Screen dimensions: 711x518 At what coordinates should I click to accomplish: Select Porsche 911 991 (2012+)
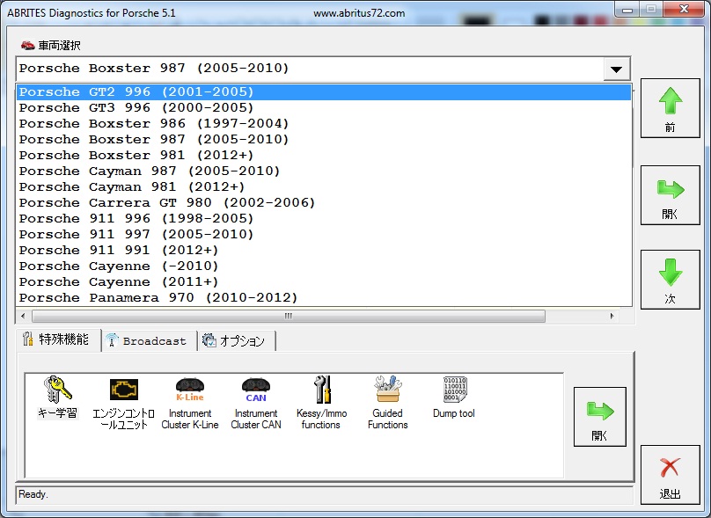[324, 251]
